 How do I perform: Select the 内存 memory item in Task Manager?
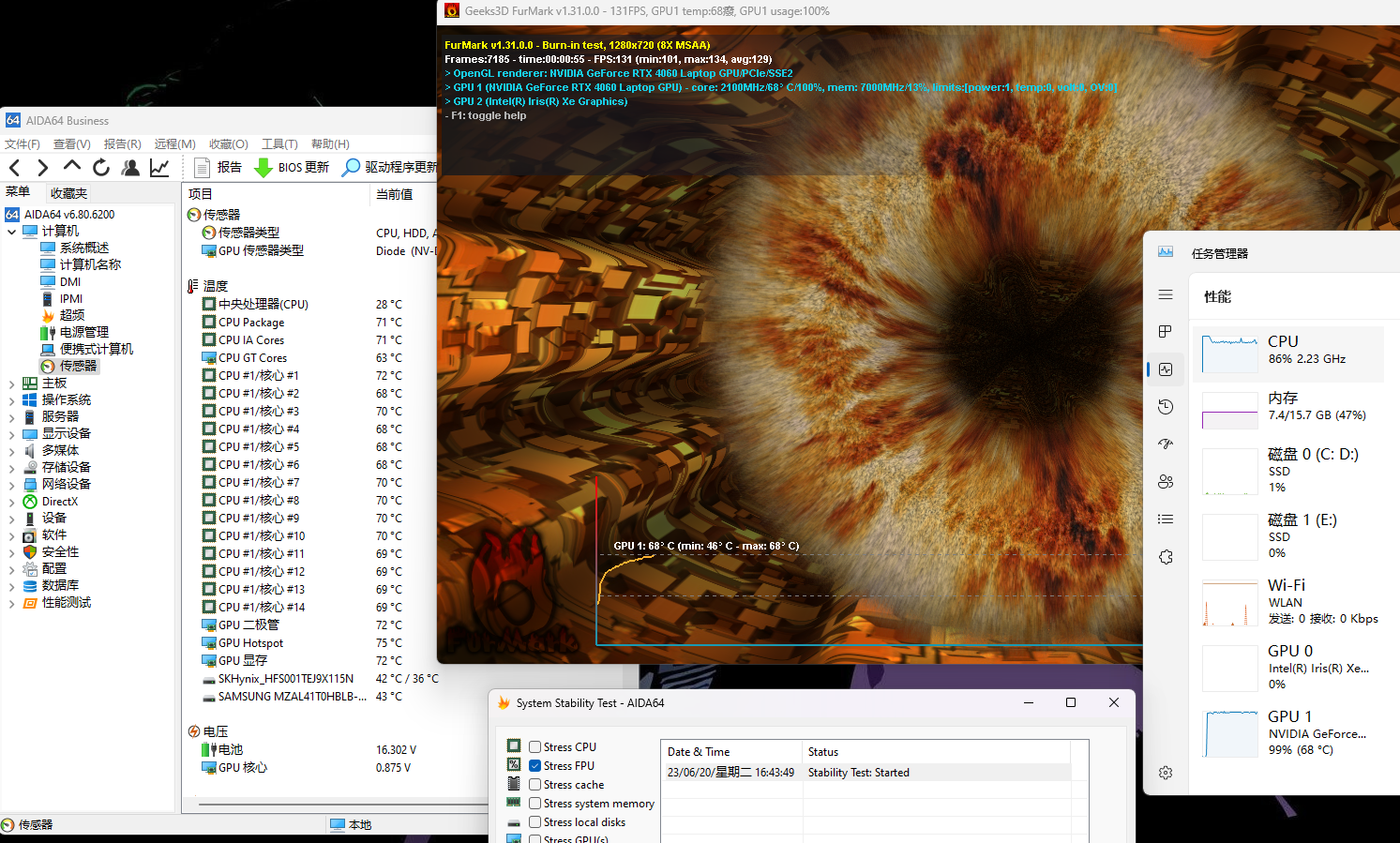coord(1288,411)
